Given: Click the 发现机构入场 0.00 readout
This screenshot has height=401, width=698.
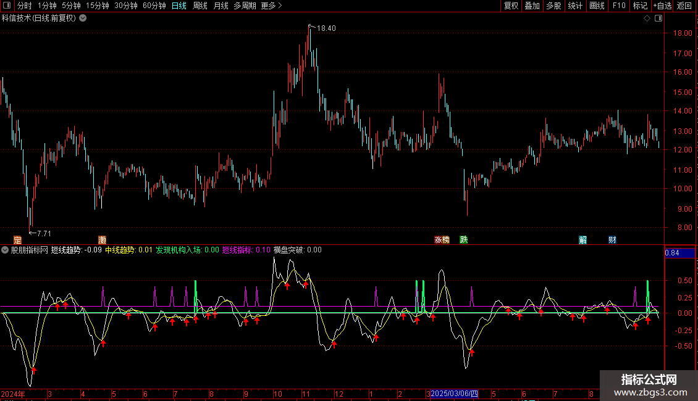Looking at the screenshot, I should click(x=187, y=250).
